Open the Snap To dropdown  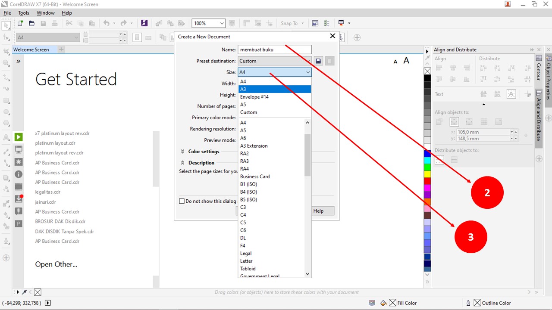(x=292, y=23)
